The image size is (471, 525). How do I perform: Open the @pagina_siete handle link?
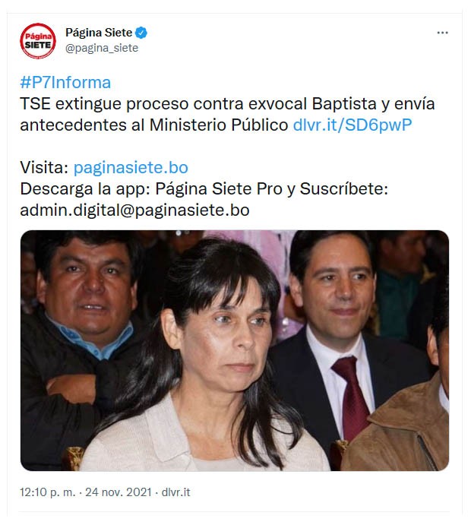tap(102, 48)
